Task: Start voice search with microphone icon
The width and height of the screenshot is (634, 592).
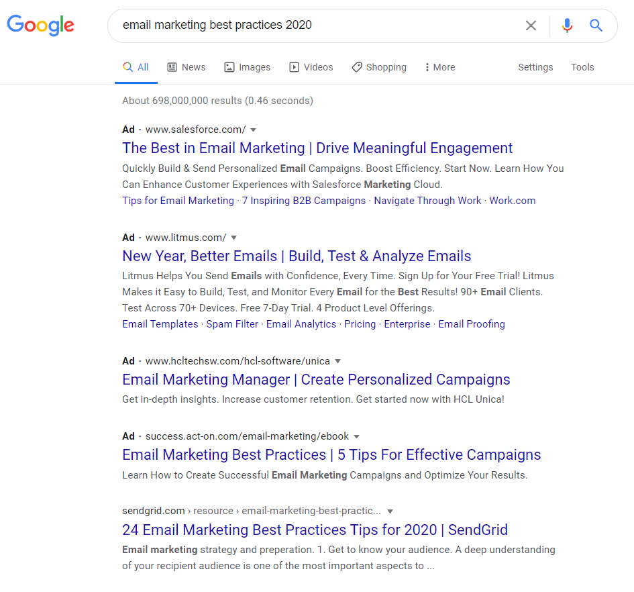Action: click(x=567, y=26)
